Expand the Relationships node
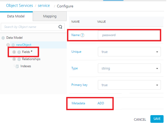 [x=14, y=59]
